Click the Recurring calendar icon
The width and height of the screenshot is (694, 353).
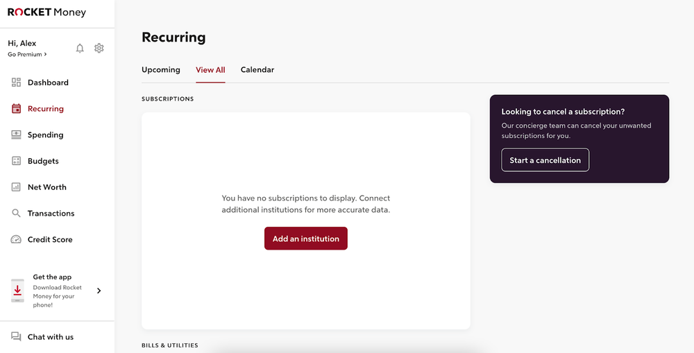(17, 109)
